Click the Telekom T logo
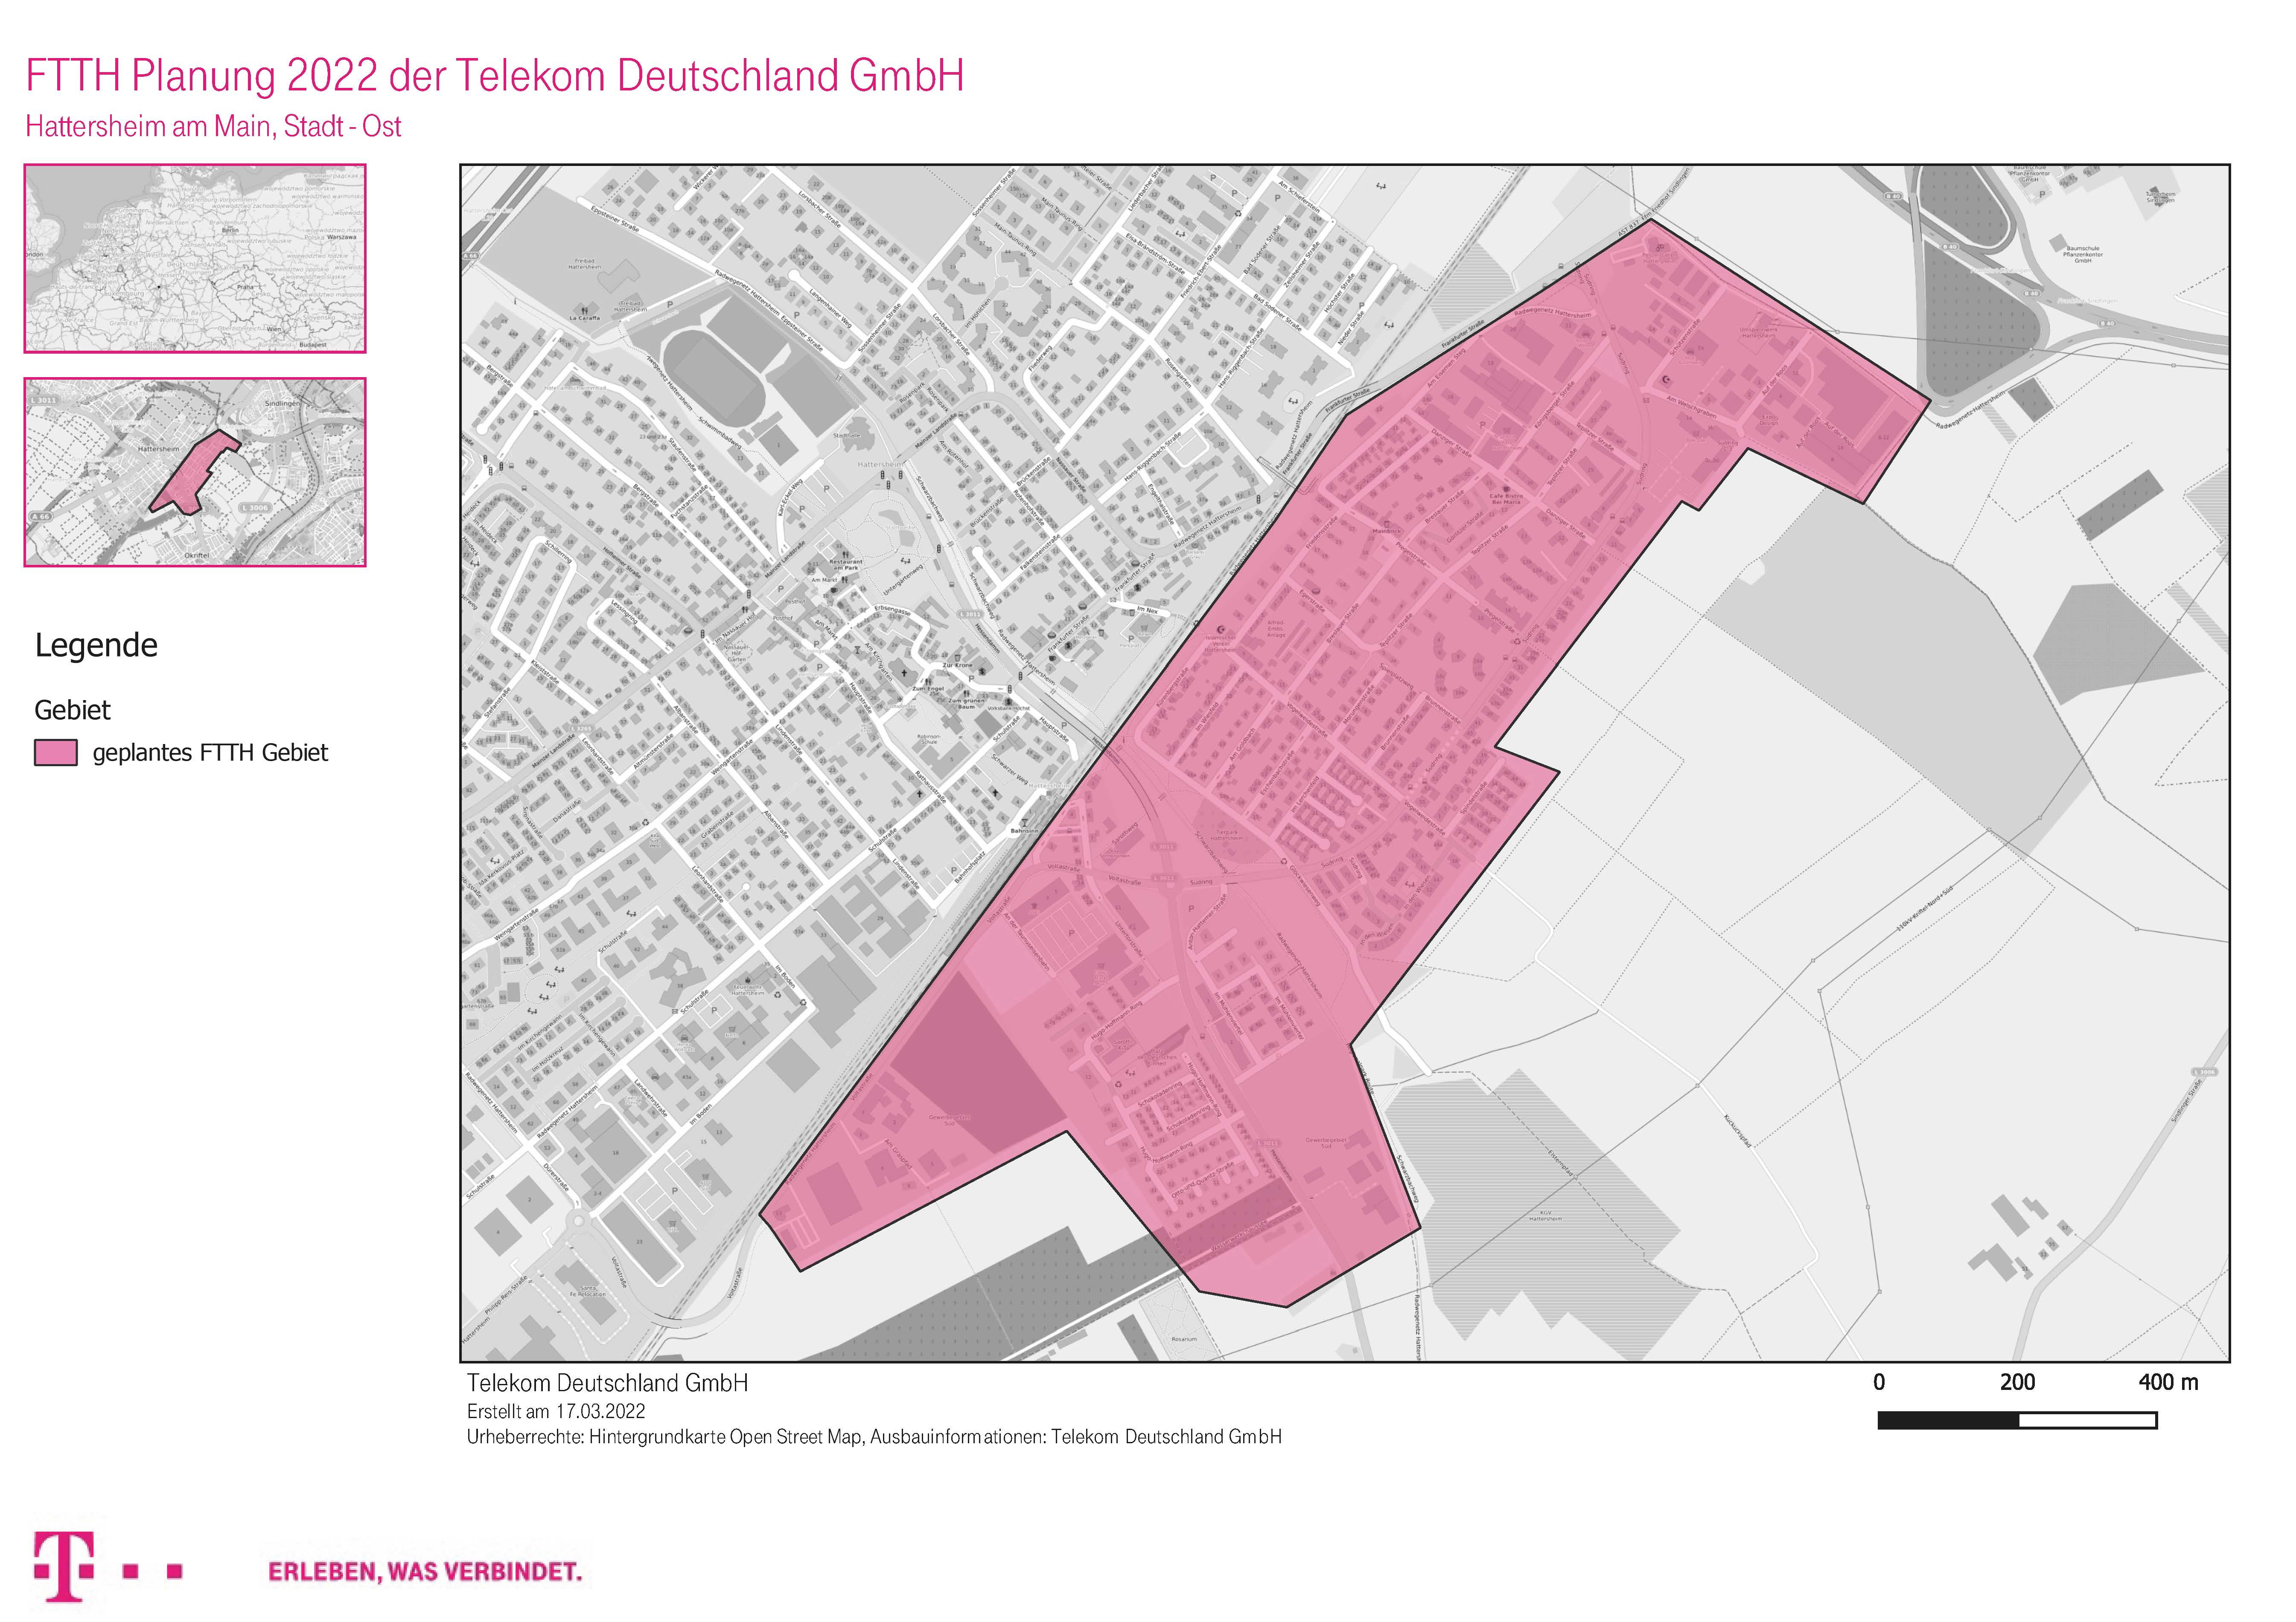The width and height of the screenshot is (2296, 1622). click(x=65, y=1566)
